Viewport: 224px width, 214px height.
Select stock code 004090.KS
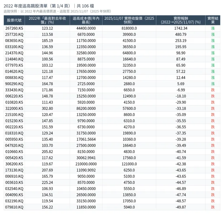[x=14, y=195]
